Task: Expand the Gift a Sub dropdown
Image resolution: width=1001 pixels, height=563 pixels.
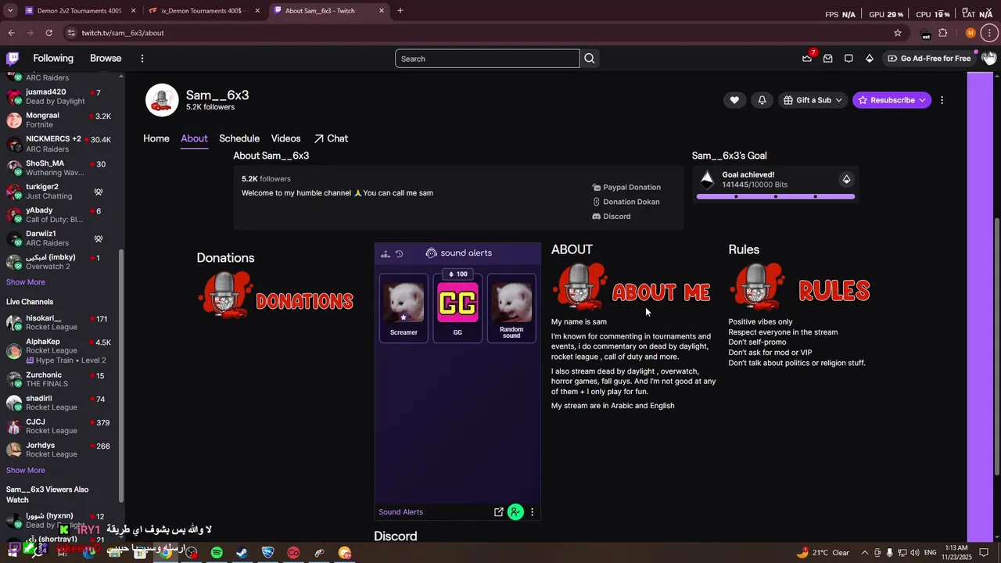Action: (x=813, y=100)
